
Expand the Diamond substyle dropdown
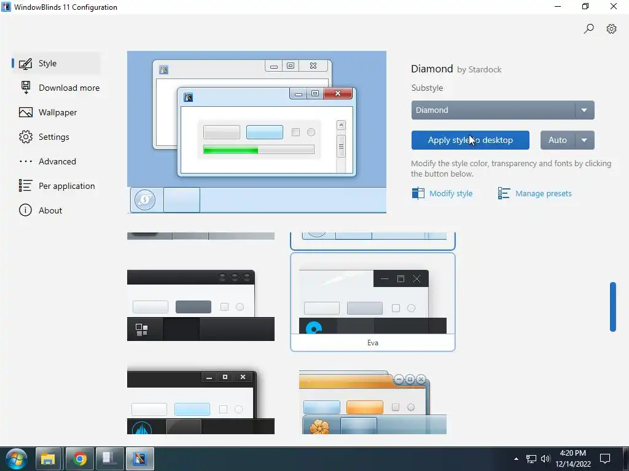tap(502, 110)
